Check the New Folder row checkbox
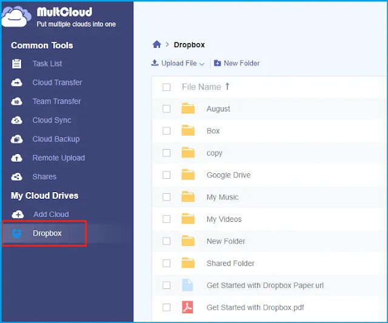Screen dimensions: 388x323 [x=166, y=241]
